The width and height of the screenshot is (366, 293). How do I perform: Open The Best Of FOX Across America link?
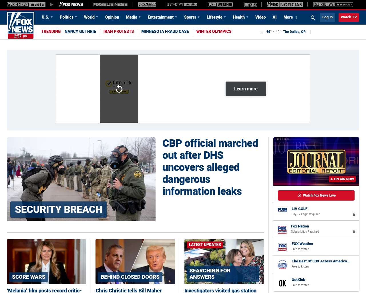coord(321,261)
